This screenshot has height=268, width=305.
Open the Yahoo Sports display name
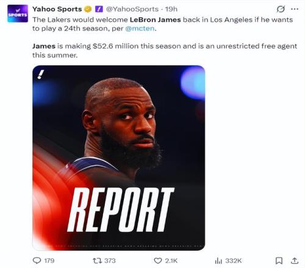click(x=57, y=9)
